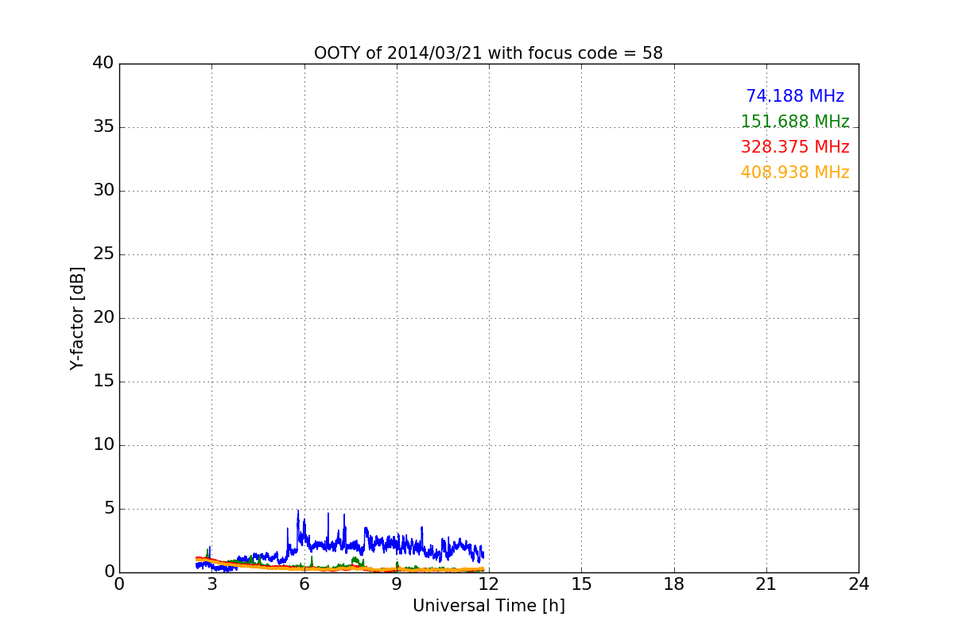The width and height of the screenshot is (954, 636).
Task: Click the Universal Time [h] axis label
Action: [x=488, y=606]
